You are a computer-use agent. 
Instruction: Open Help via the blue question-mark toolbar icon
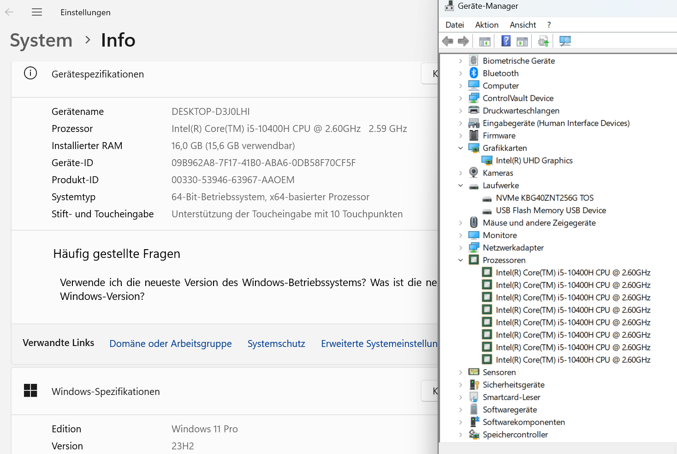(506, 41)
